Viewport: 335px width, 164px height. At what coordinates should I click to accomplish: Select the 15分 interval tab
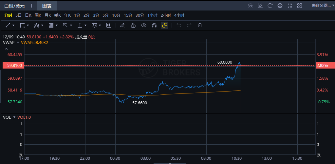coord(128,15)
